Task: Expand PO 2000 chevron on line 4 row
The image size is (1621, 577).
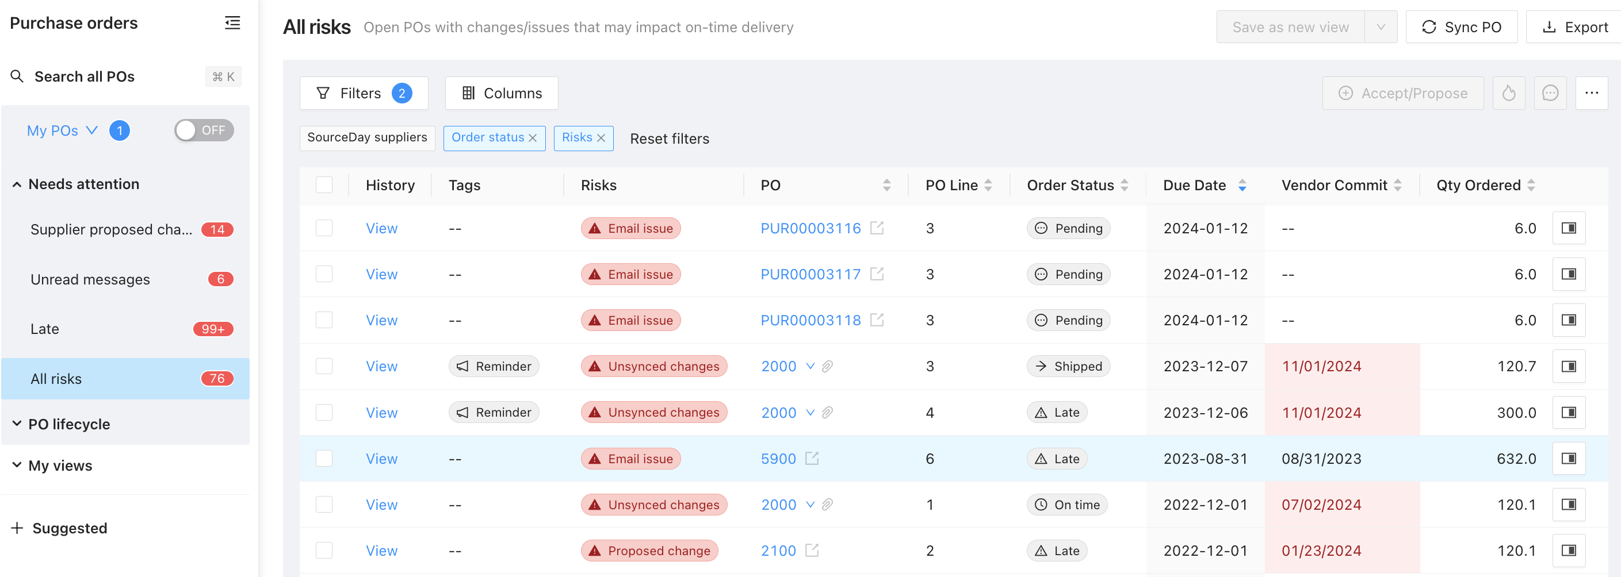Action: 810,412
